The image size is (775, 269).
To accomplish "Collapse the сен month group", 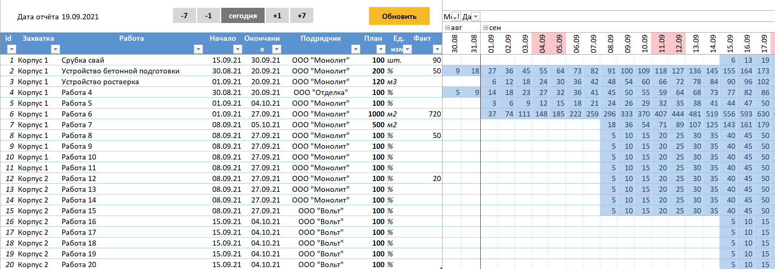I will [x=485, y=28].
